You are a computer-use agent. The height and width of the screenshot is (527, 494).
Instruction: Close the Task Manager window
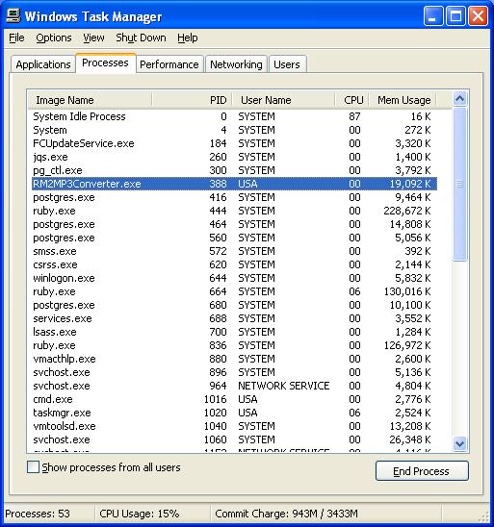(479, 15)
